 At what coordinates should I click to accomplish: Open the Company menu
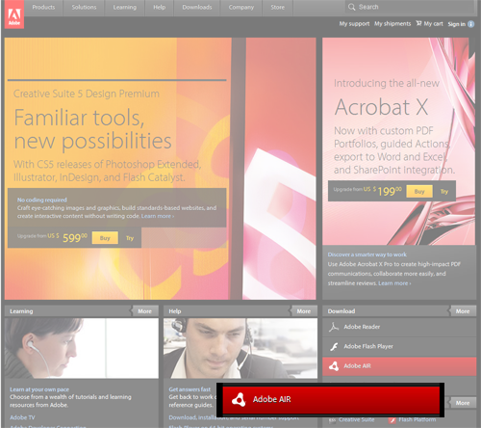coord(241,7)
